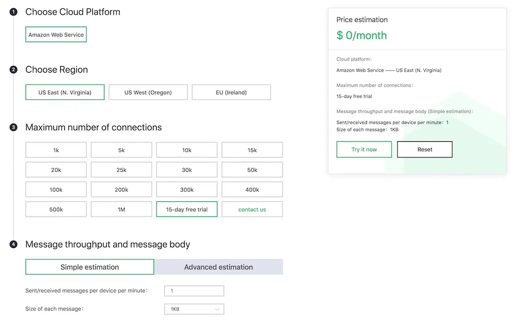Switch to the Simple estimation tab
The height and width of the screenshot is (321, 514).
click(x=90, y=267)
